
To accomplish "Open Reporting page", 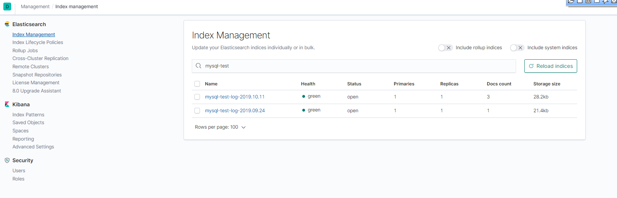I will 23,139.
